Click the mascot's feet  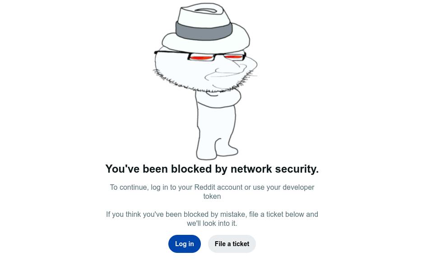tap(217, 152)
